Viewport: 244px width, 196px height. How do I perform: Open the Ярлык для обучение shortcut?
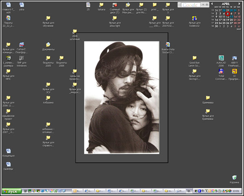[x=48, y=18]
